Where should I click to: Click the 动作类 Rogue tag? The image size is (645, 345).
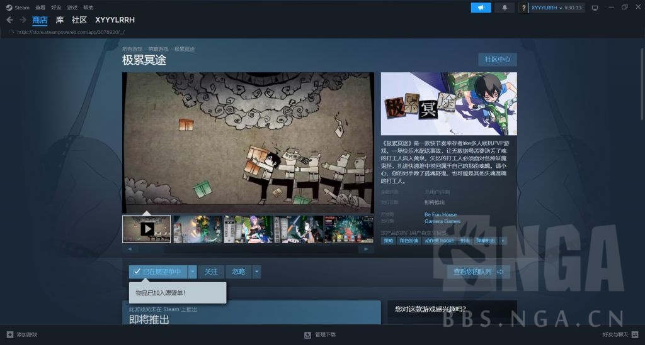coord(439,241)
